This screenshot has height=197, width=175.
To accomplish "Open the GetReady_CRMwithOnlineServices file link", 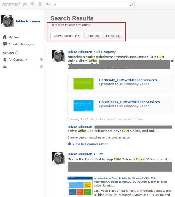I will tap(128, 80).
